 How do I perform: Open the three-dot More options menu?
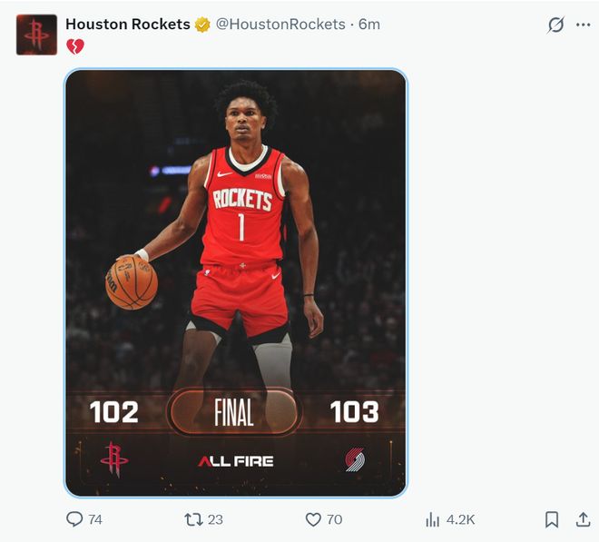tap(582, 25)
